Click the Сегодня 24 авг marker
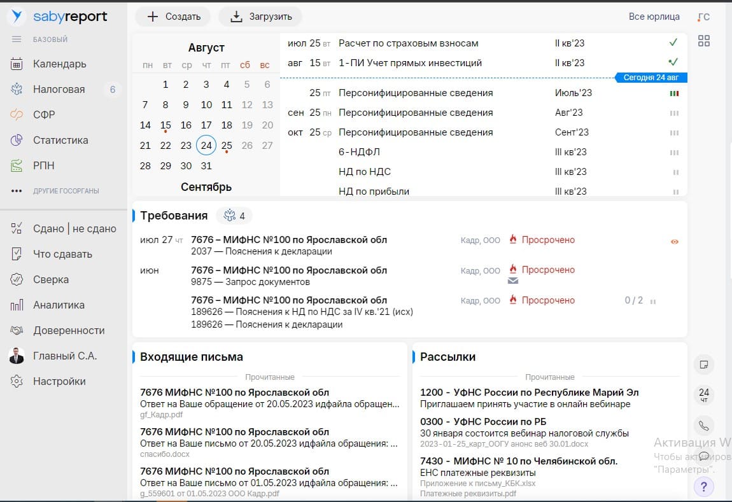The width and height of the screenshot is (732, 502). click(651, 78)
